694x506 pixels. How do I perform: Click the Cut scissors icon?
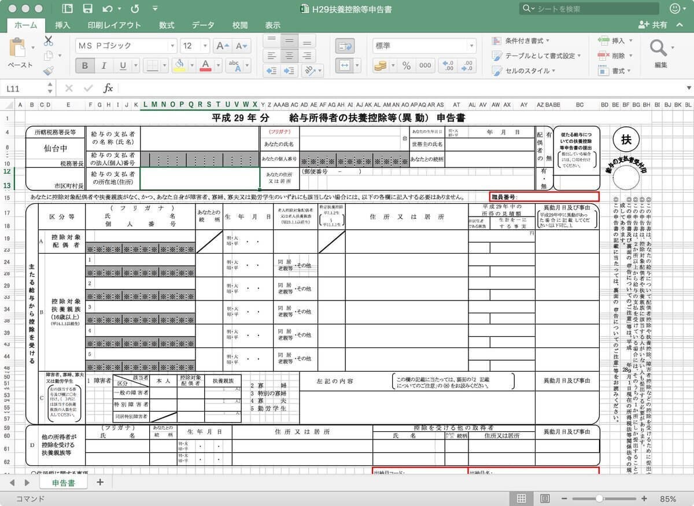(x=48, y=41)
